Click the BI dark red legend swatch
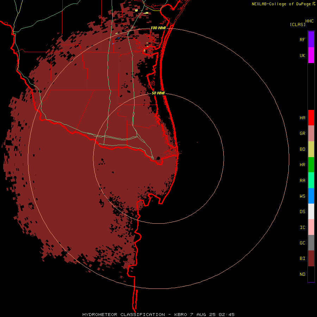317x317 pixels. [x=311, y=259]
